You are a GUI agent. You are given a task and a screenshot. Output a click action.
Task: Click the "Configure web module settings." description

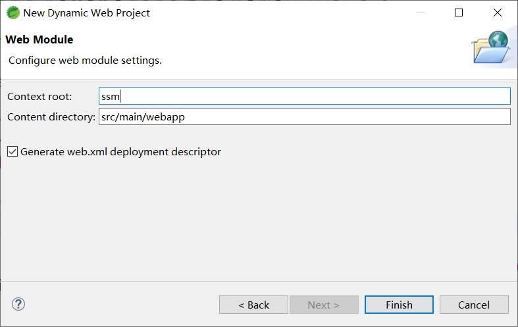pos(85,61)
